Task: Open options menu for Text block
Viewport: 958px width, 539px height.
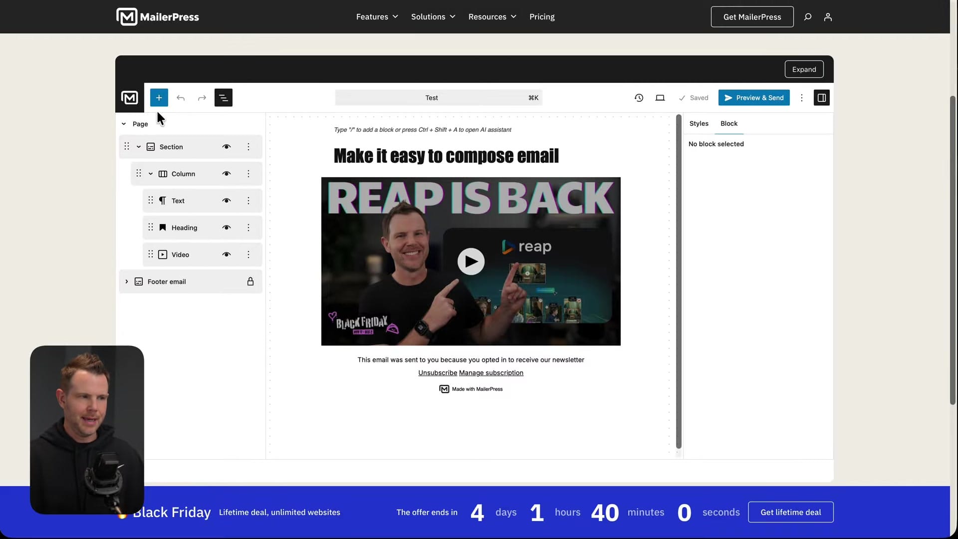Action: [x=248, y=201]
